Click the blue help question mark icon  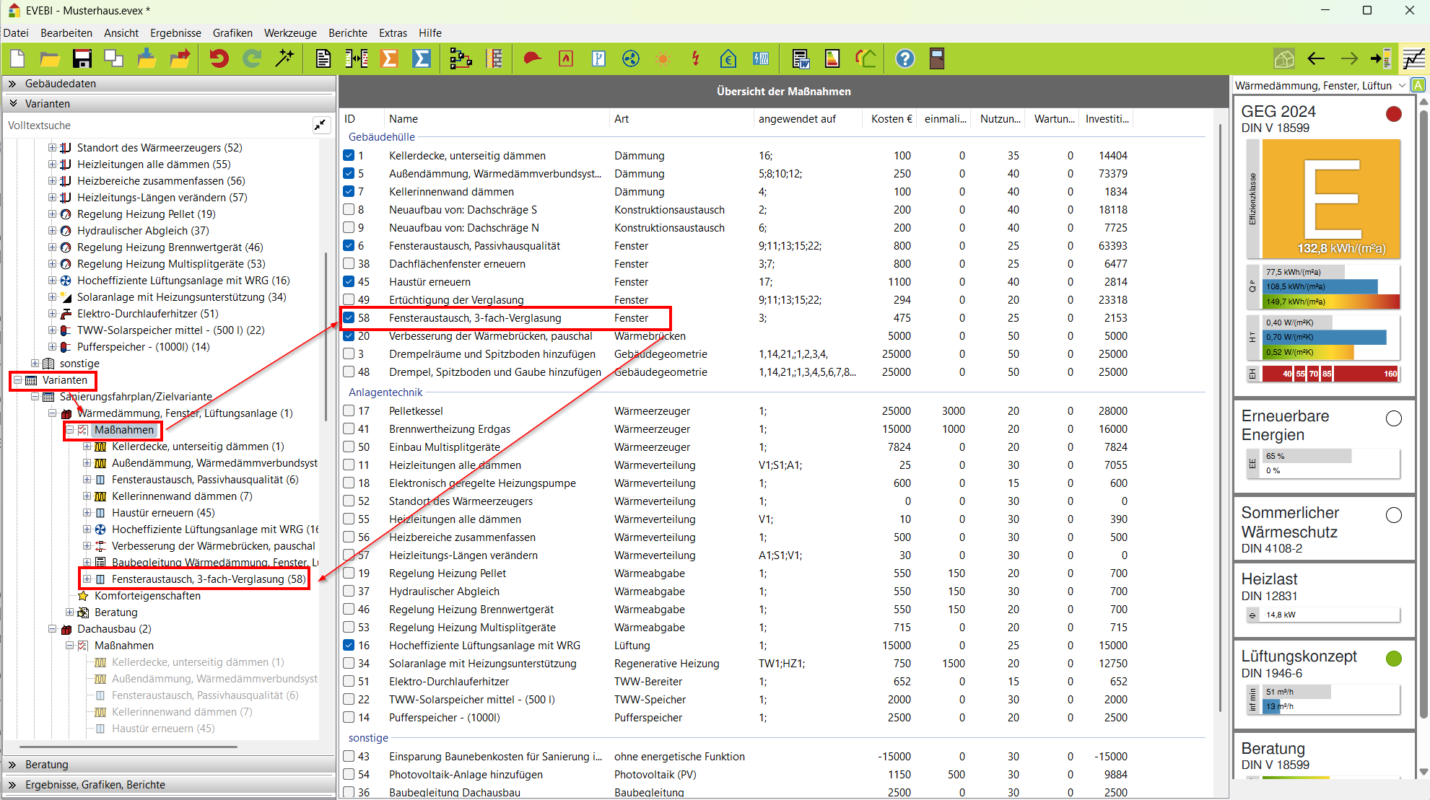tap(904, 59)
